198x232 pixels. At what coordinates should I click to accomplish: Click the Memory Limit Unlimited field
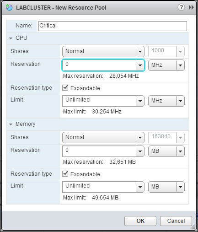pos(99,187)
